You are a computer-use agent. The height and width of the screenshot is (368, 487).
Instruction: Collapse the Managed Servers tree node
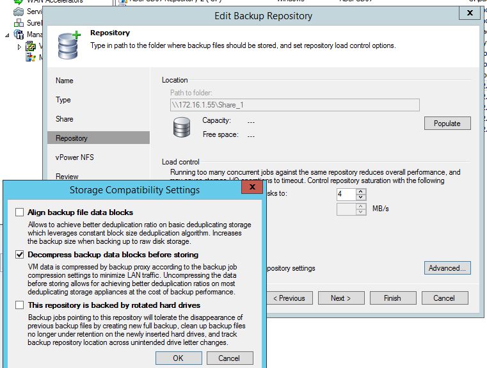pyautogui.click(x=7, y=35)
